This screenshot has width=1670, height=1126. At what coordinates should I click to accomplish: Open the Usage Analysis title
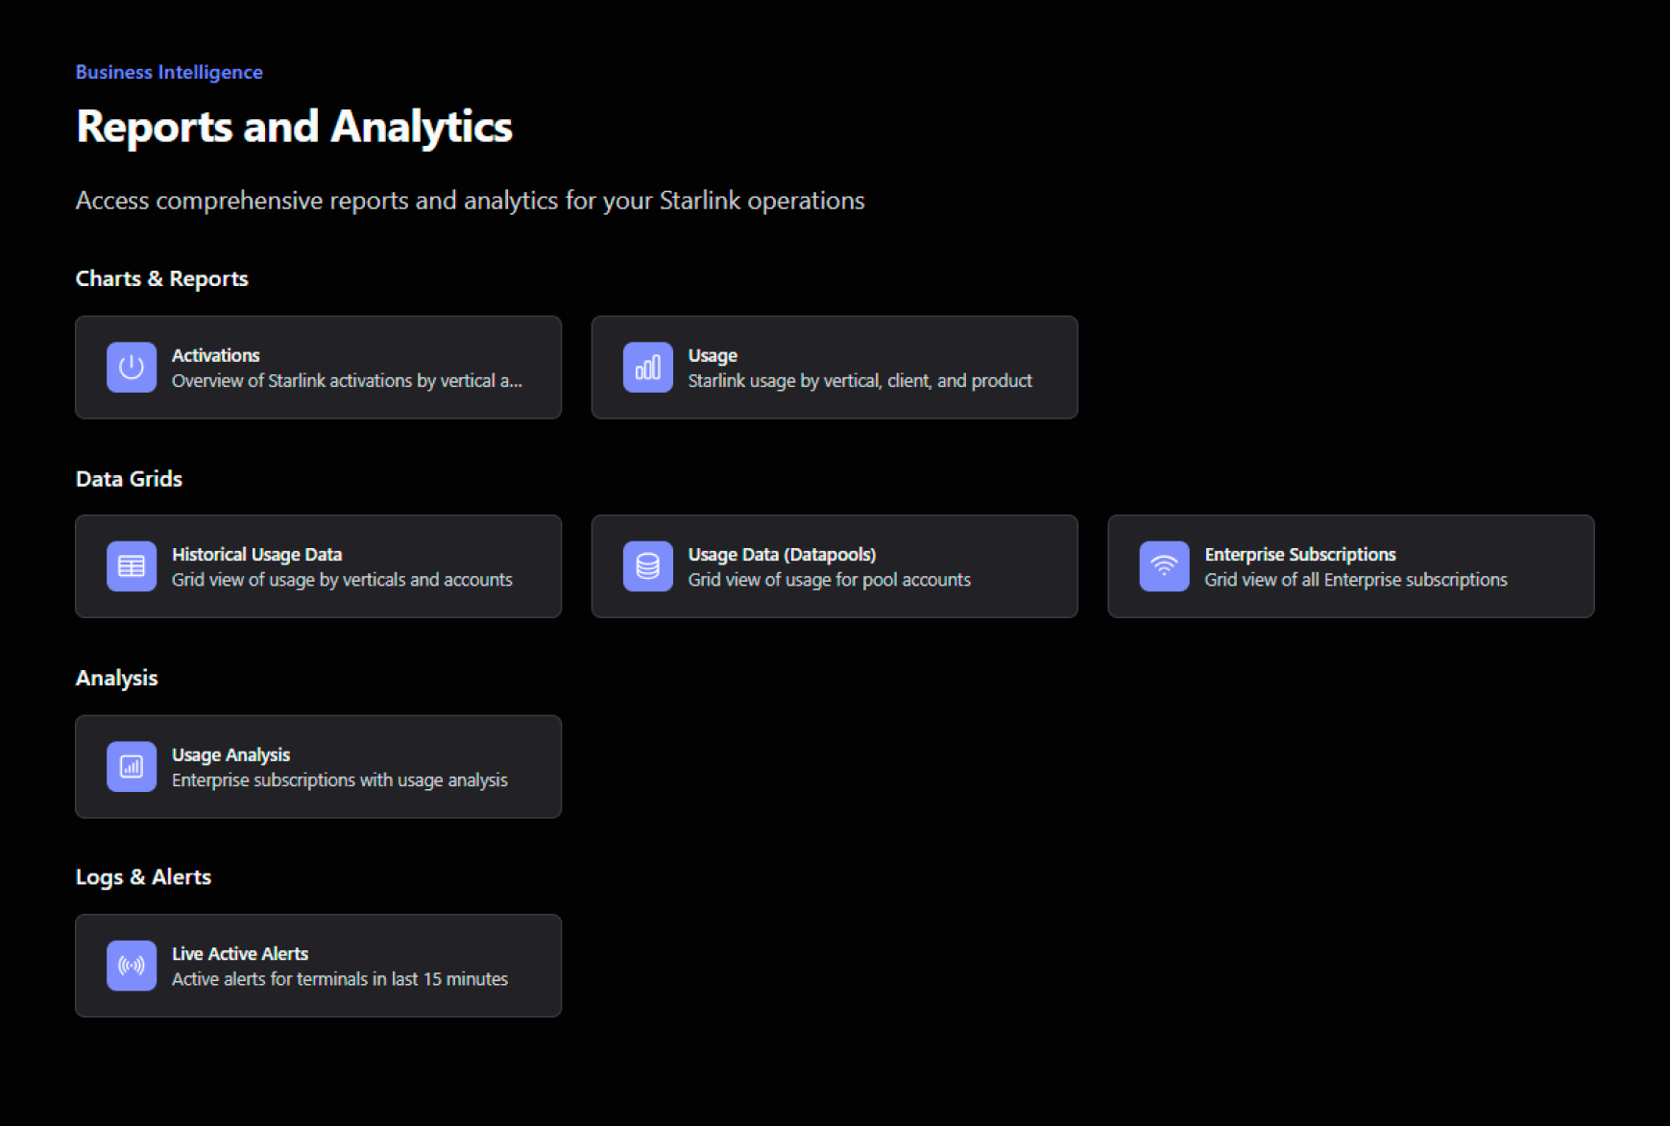pos(230,755)
